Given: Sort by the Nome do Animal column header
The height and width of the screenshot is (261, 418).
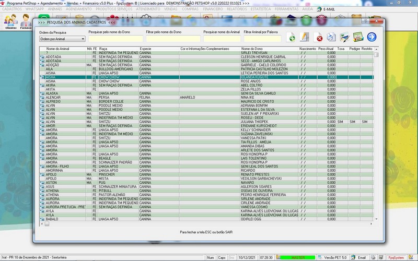Looking at the screenshot, I should tap(57, 49).
